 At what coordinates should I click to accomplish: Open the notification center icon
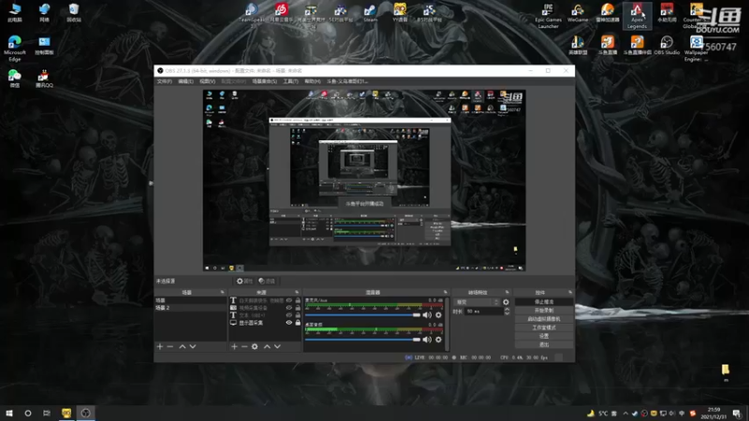737,413
